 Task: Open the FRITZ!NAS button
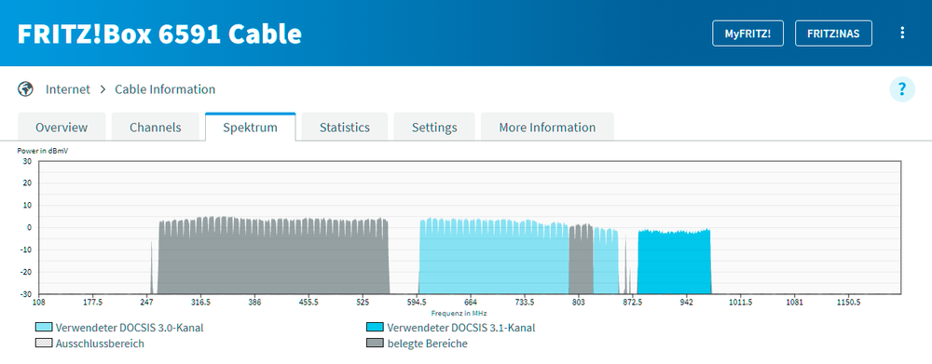tap(833, 34)
